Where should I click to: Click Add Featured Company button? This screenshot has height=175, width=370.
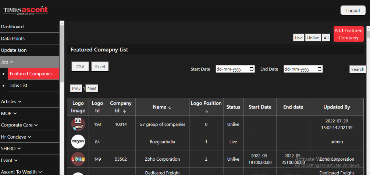(349, 34)
